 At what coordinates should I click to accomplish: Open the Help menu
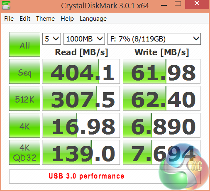point(67,19)
